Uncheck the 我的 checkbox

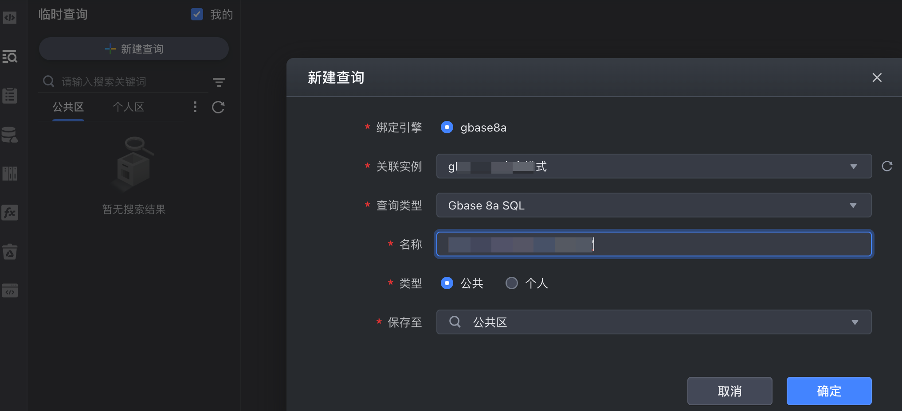[197, 15]
